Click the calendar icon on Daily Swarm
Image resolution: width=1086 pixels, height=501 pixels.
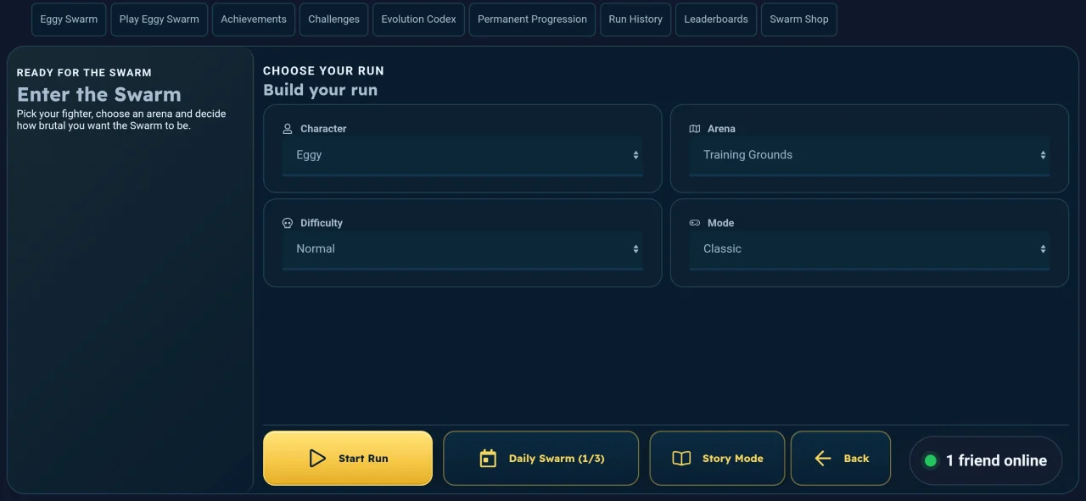[488, 459]
